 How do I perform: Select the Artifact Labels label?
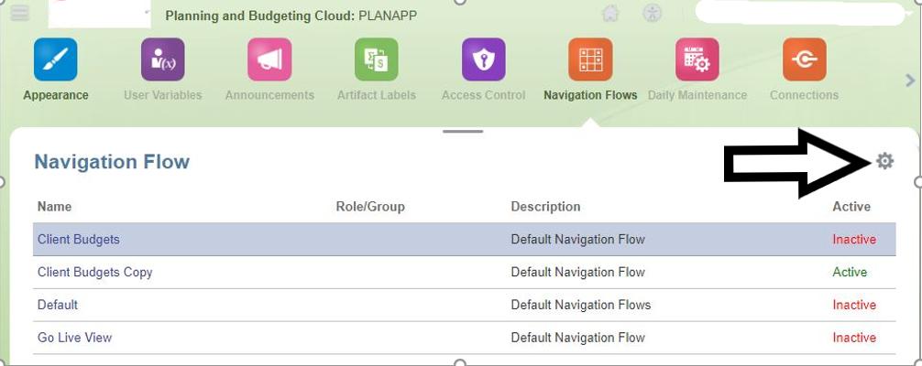coord(377,95)
